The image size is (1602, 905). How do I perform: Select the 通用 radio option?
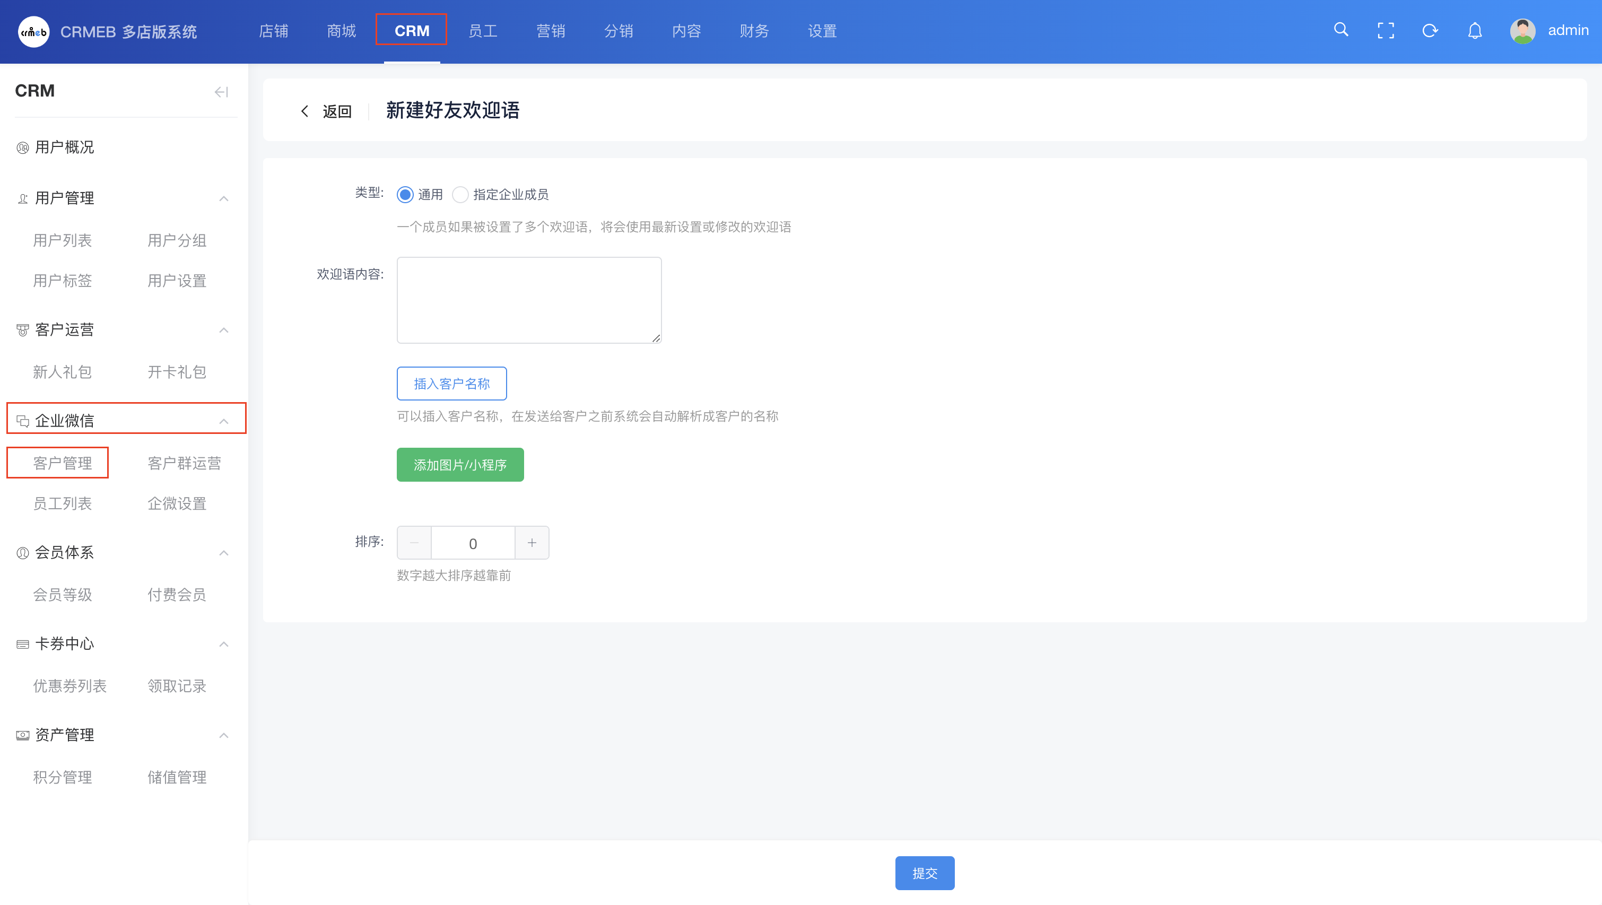tap(405, 195)
